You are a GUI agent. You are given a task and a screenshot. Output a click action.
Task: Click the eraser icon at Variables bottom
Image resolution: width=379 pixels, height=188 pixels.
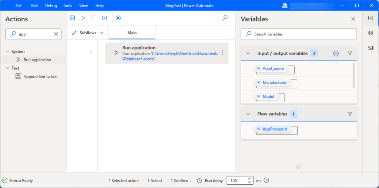point(299,167)
